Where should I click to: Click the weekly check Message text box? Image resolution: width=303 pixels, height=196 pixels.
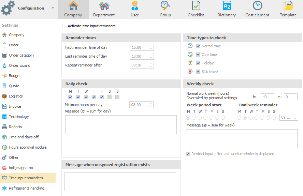(x=242, y=139)
